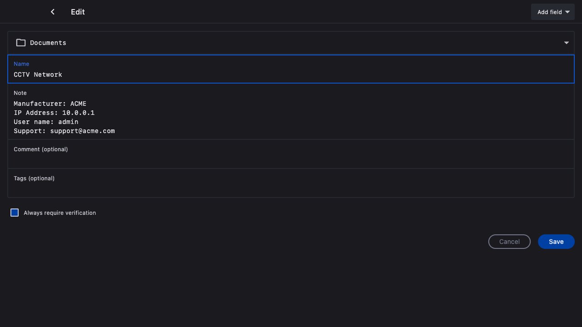Click the "Edit" page heading

pyautogui.click(x=78, y=12)
